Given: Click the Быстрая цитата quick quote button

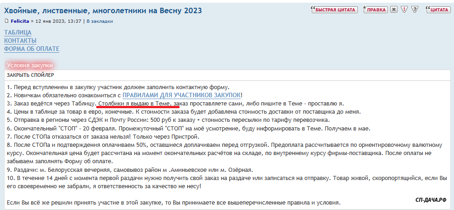Looking at the screenshot, I should pos(334,10).
